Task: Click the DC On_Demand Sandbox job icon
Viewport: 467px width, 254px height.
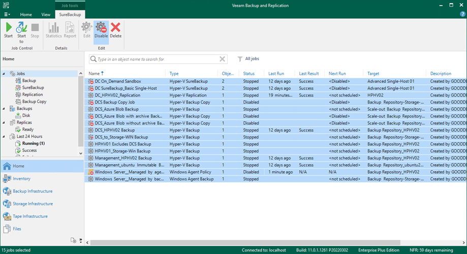Action: tap(91, 81)
